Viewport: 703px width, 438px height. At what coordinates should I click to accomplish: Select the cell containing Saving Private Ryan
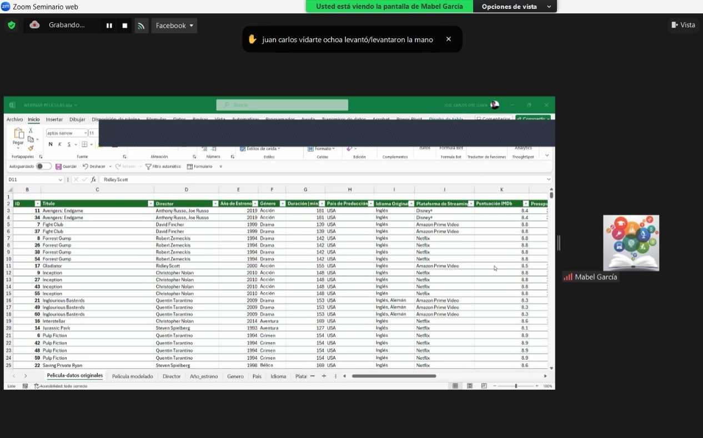tap(97, 365)
